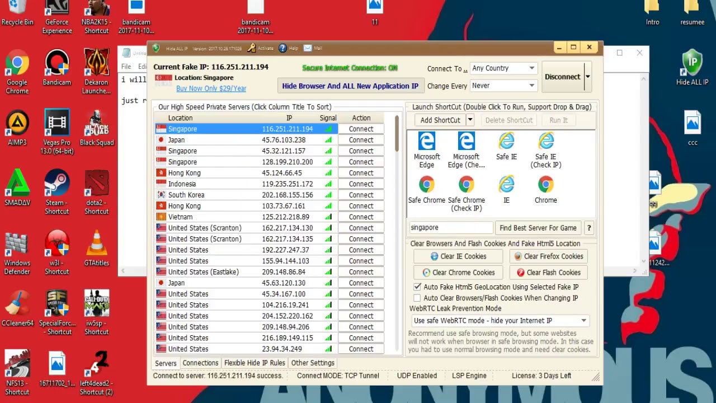The image size is (716, 403).
Task: Sort servers by Signal column header
Action: (x=328, y=118)
